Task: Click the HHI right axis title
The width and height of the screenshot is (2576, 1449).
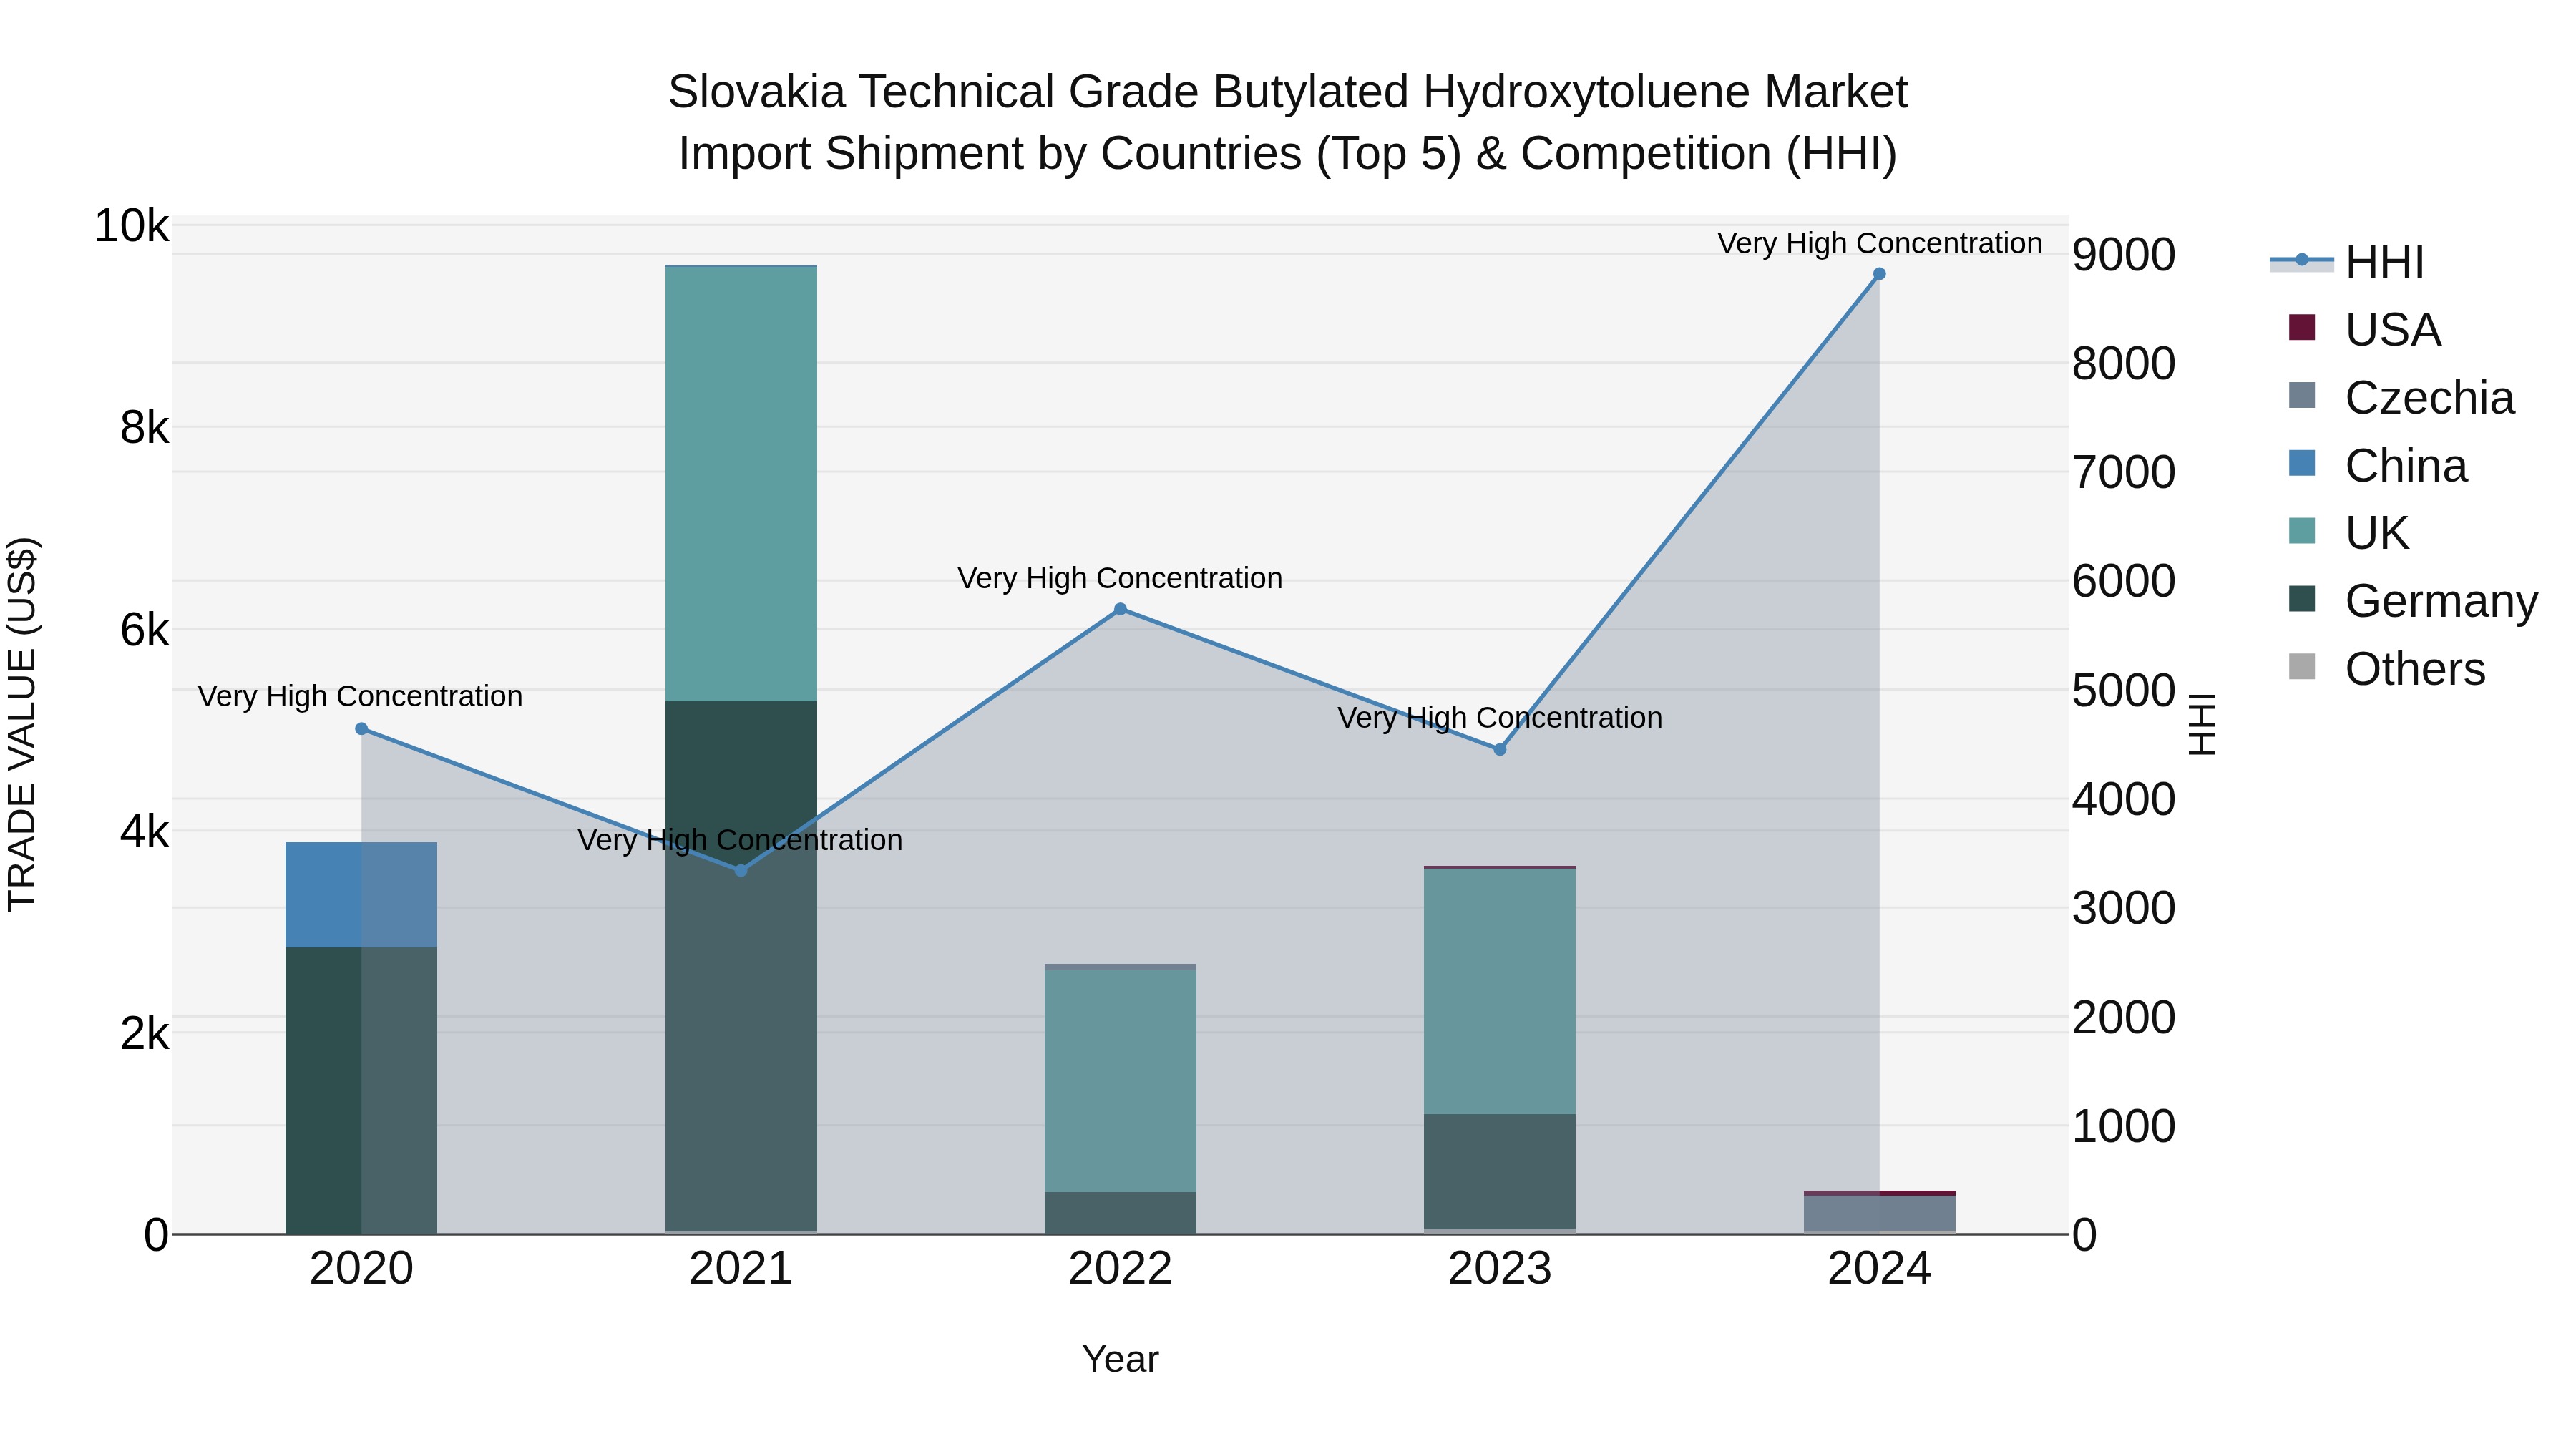Action: [2202, 724]
